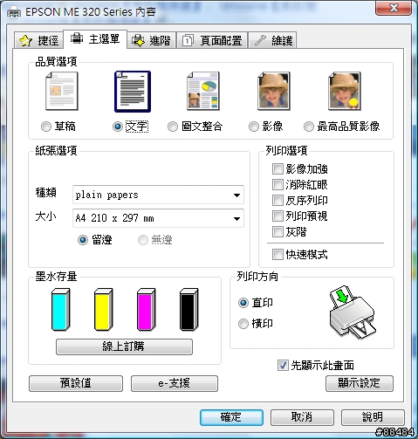Select the 圖文整合 radio button

pos(173,127)
